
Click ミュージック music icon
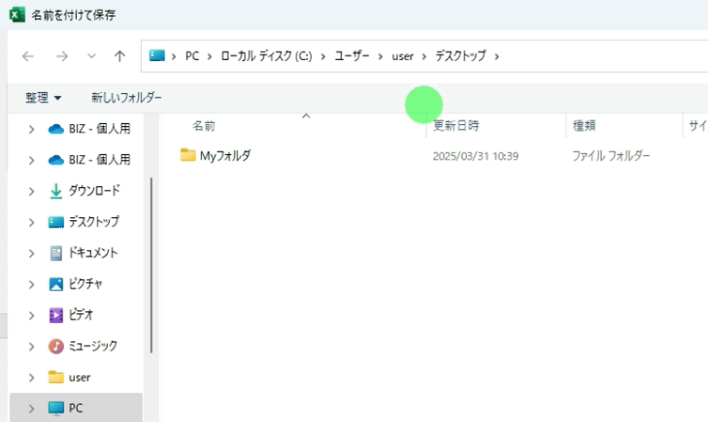[56, 346]
